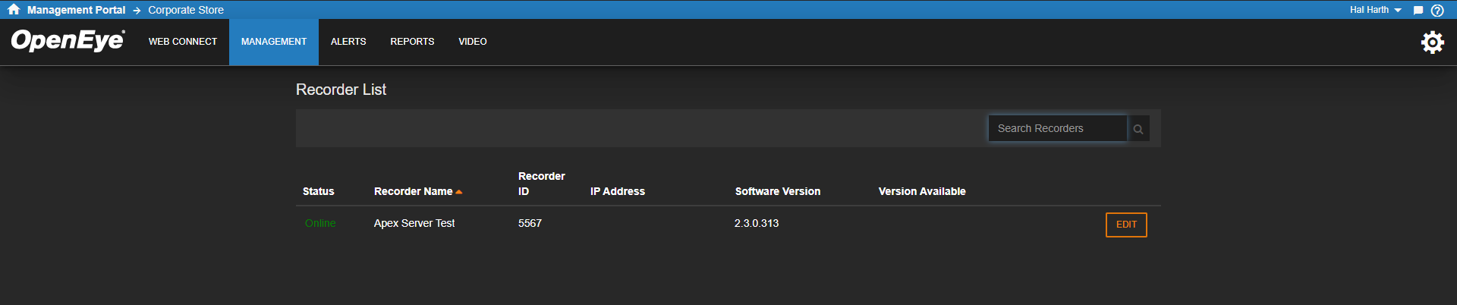Toggle the Recorder Name sort arrow
Screen dimensions: 1457x305
pos(459,192)
